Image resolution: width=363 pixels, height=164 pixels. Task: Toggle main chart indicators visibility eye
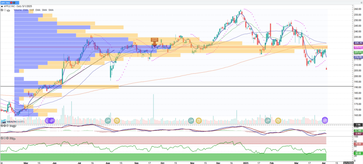point(8,10)
